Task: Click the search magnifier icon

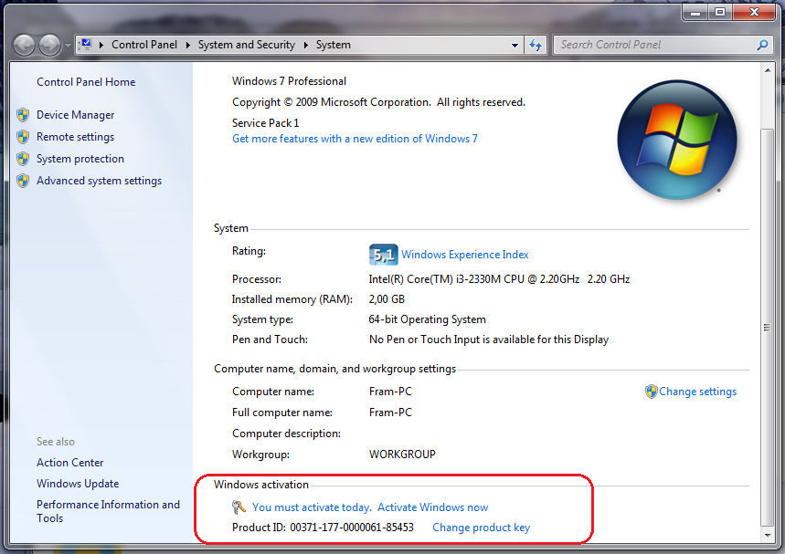Action: click(x=762, y=45)
